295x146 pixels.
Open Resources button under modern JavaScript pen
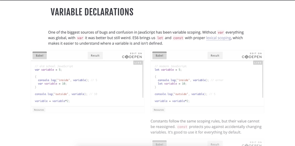point(159,110)
